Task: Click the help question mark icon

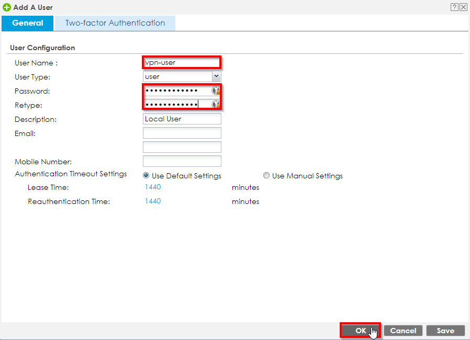Action: click(x=454, y=7)
